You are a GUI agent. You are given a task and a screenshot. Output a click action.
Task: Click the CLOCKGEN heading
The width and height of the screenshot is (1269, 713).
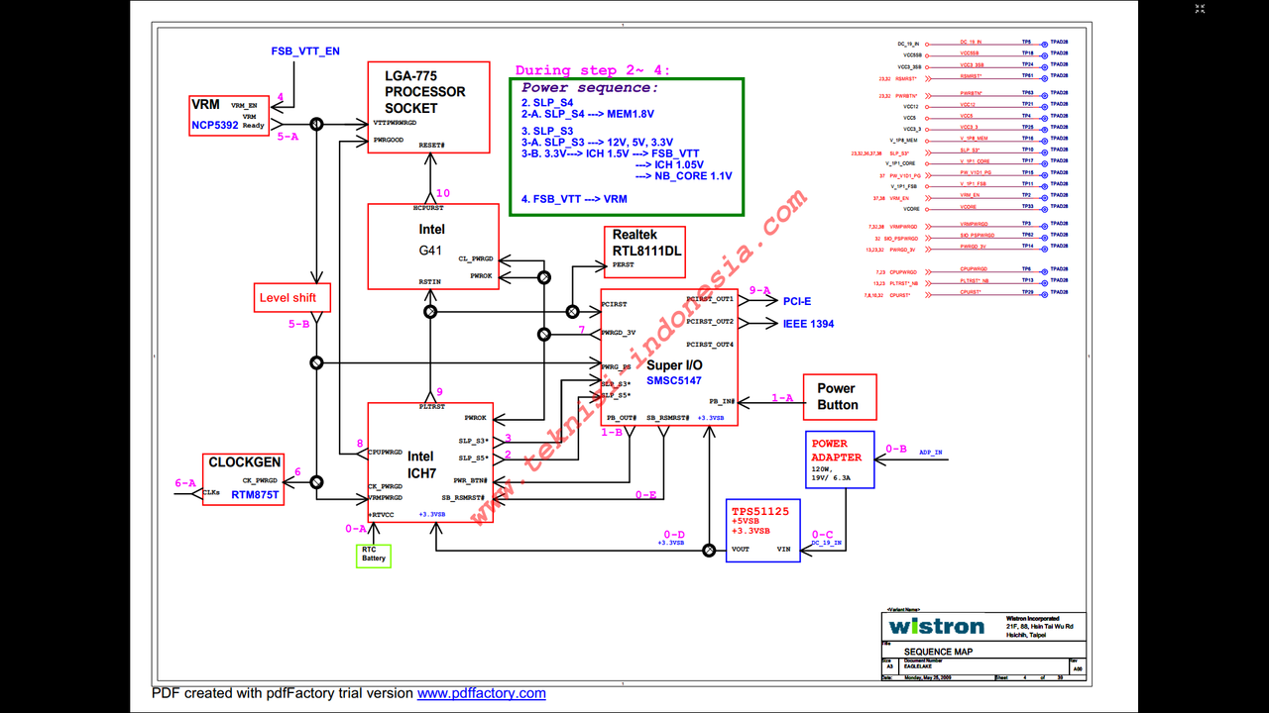244,462
